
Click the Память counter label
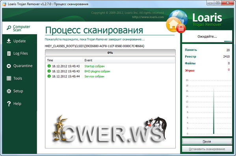(191, 50)
